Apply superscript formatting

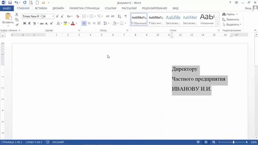52,23
